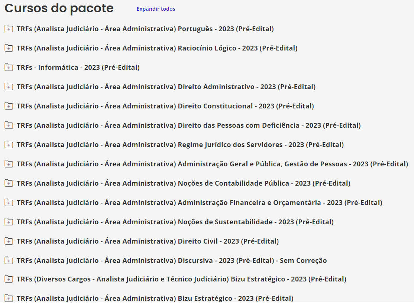Select the Português course title text
Image resolution: width=414 pixels, height=303 pixels.
(145, 29)
